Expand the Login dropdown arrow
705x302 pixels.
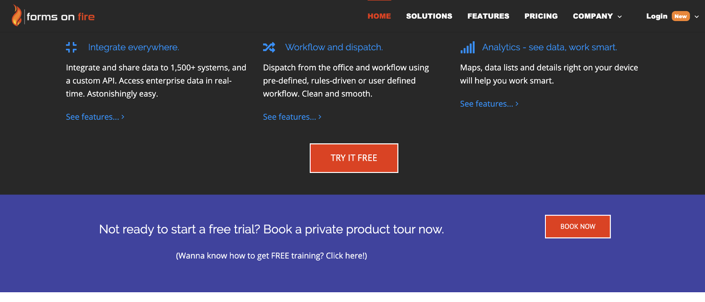(x=697, y=17)
